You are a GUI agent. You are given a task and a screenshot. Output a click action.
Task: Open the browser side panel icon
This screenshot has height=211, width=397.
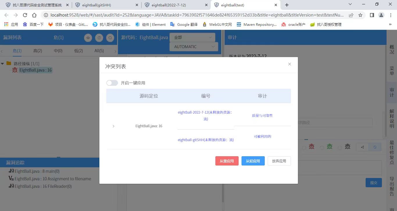point(372,15)
